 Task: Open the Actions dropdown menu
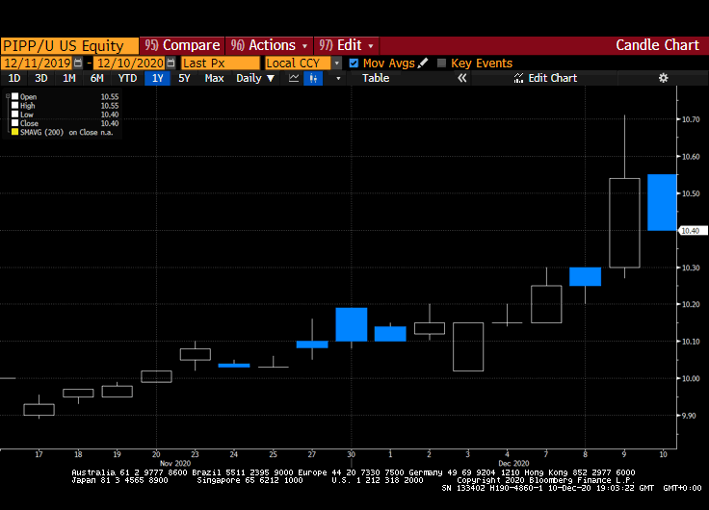269,45
